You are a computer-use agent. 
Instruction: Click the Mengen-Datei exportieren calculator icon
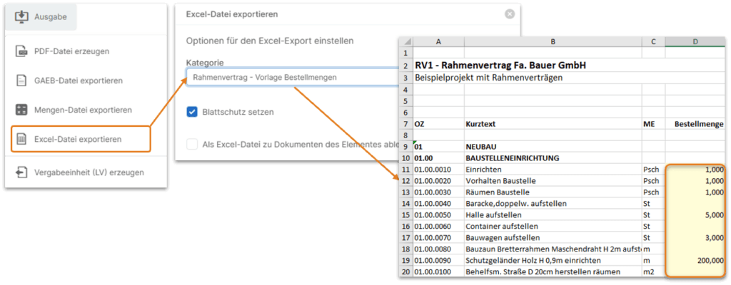pos(21,110)
